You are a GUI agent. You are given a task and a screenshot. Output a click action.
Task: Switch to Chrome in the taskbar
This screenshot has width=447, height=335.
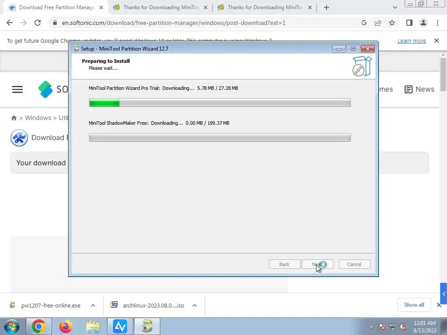(x=39, y=326)
